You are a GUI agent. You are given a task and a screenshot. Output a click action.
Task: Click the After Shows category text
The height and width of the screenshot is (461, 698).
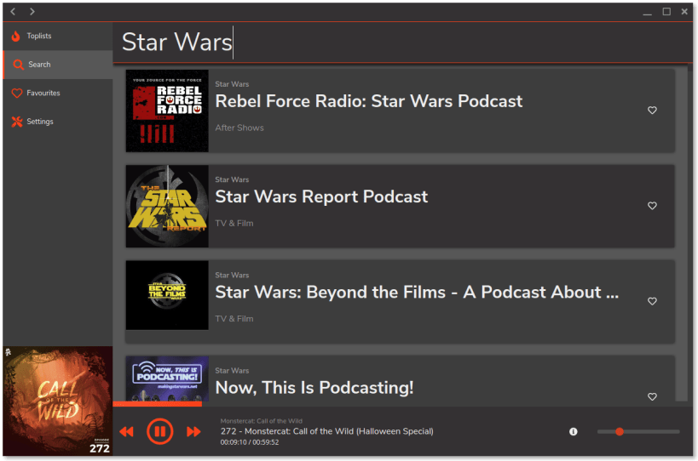point(239,128)
